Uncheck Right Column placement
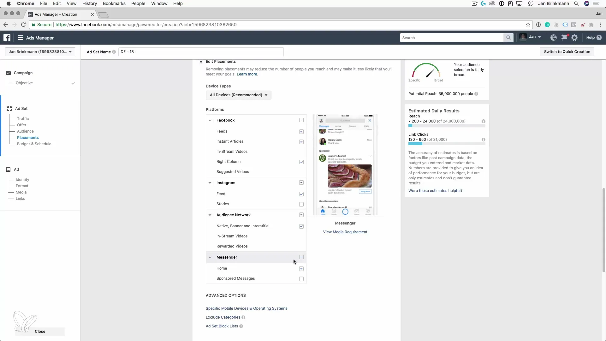Viewport: 606px width, 341px height. pos(301,162)
